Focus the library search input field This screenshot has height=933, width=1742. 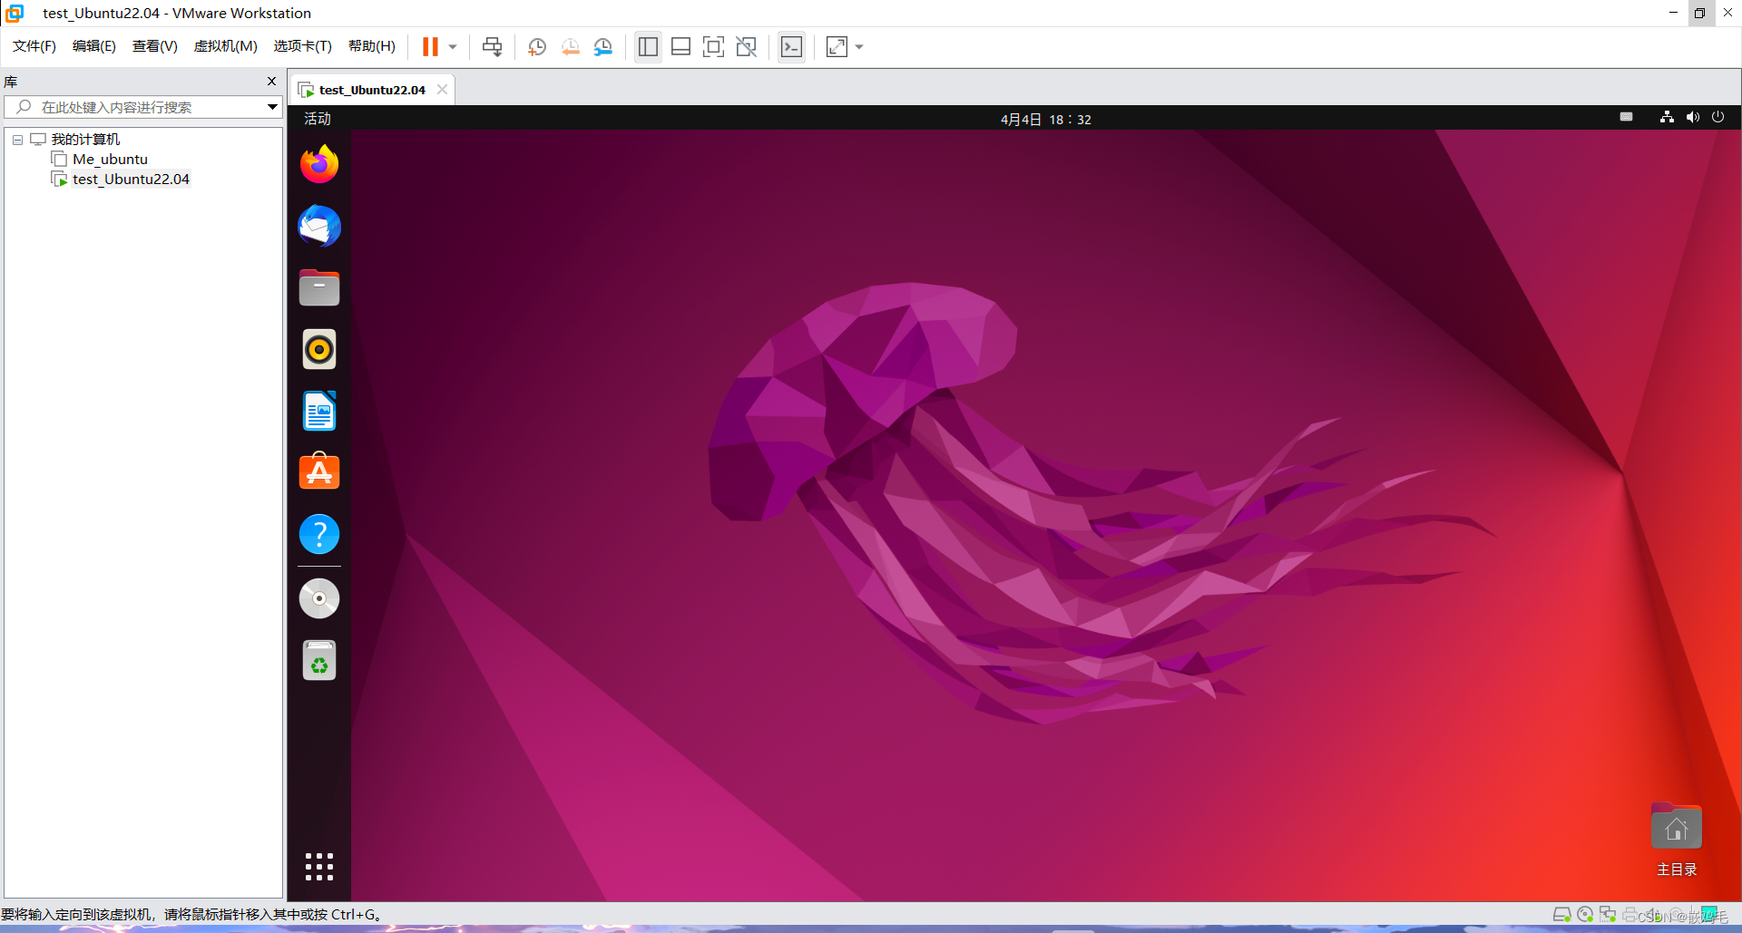(x=136, y=107)
